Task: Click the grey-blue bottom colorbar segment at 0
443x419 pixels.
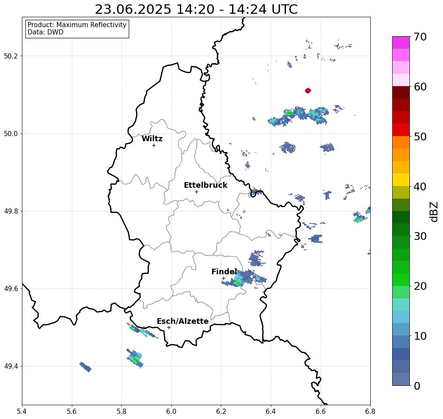Action: point(401,379)
